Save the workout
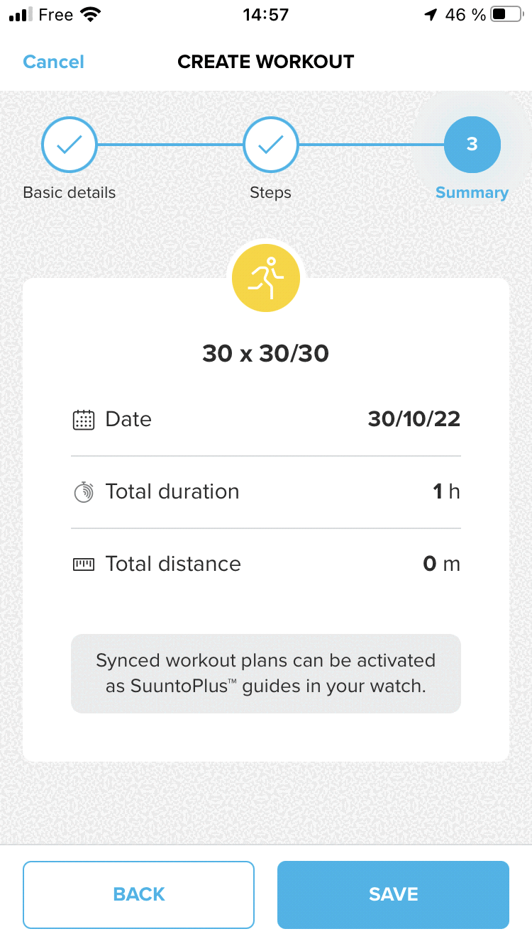Viewport: 532px width, 946px height. point(393,894)
